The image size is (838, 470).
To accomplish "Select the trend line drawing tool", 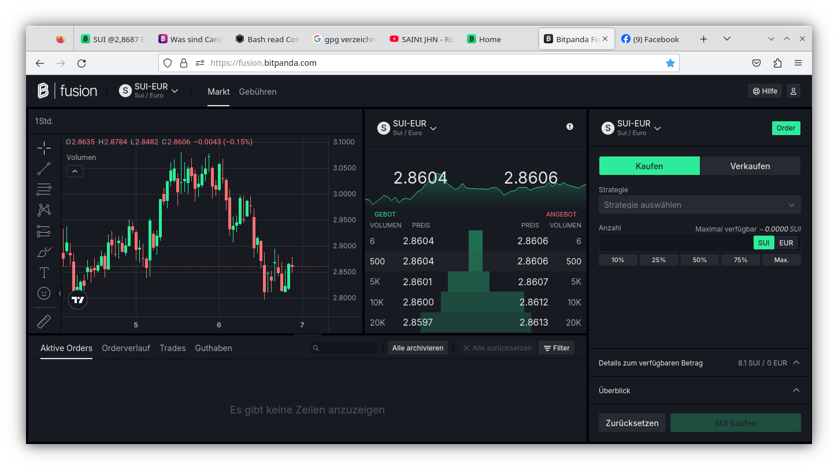I will 44,169.
